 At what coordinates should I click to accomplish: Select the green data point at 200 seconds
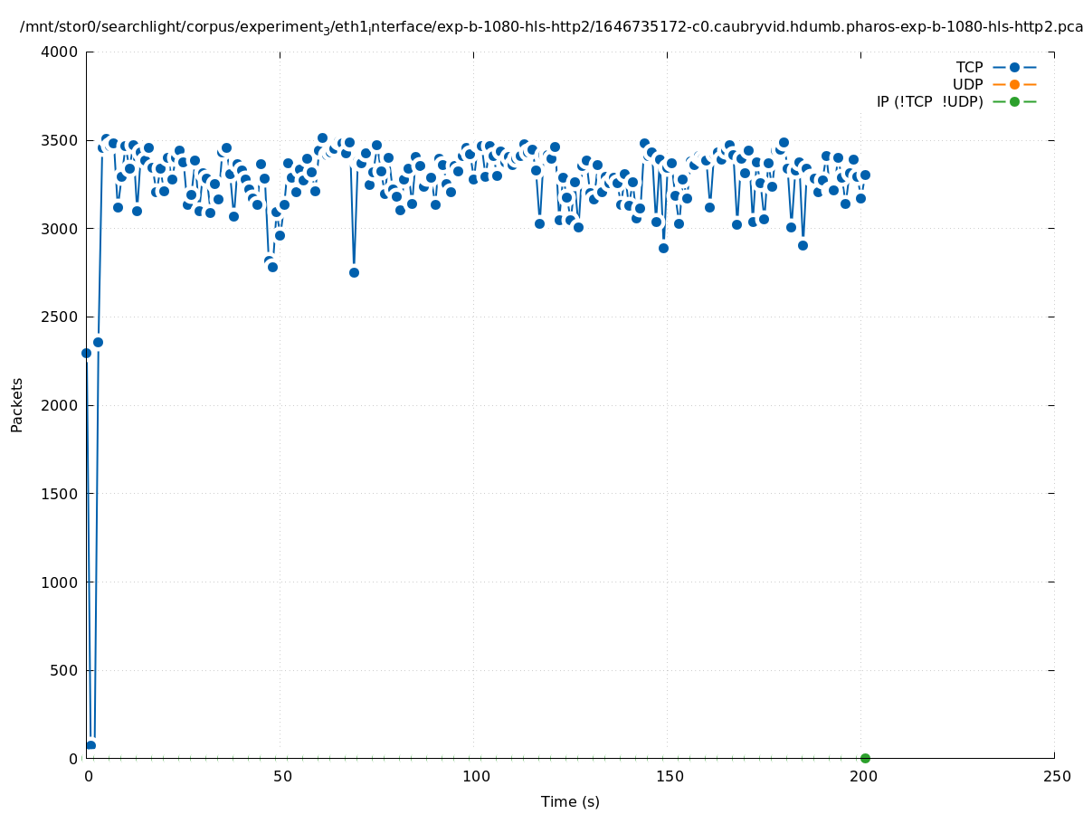[865, 758]
